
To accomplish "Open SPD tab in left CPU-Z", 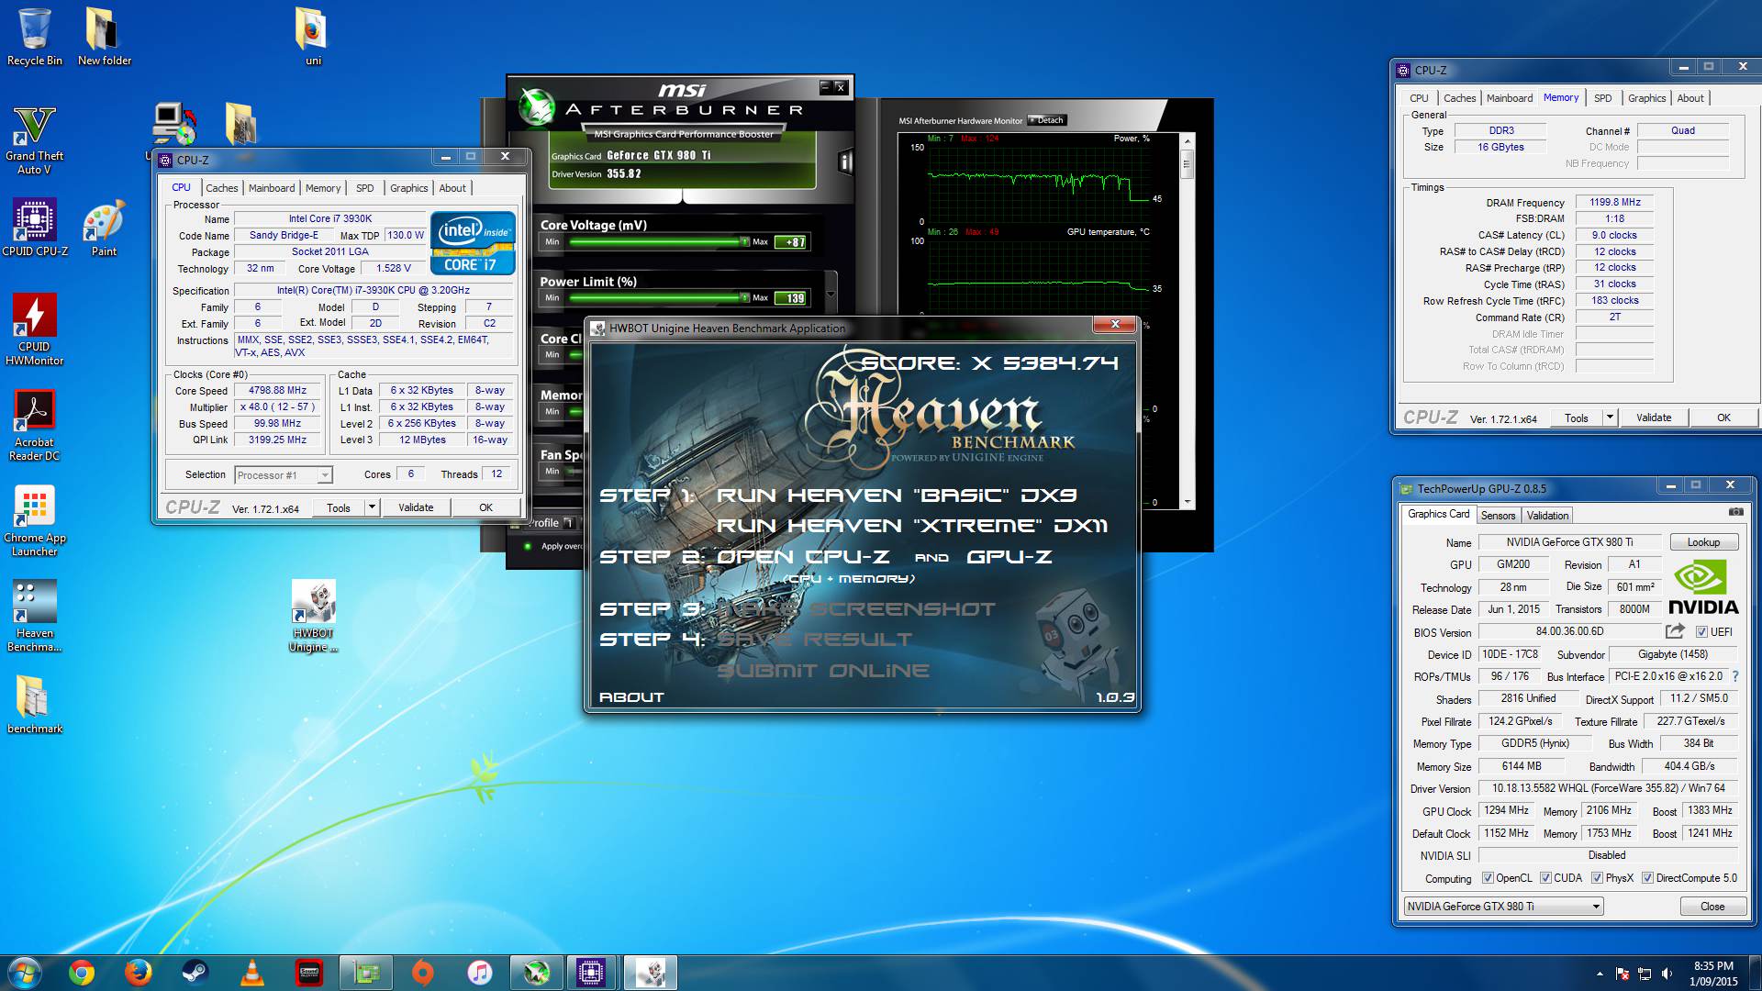I will click(365, 188).
